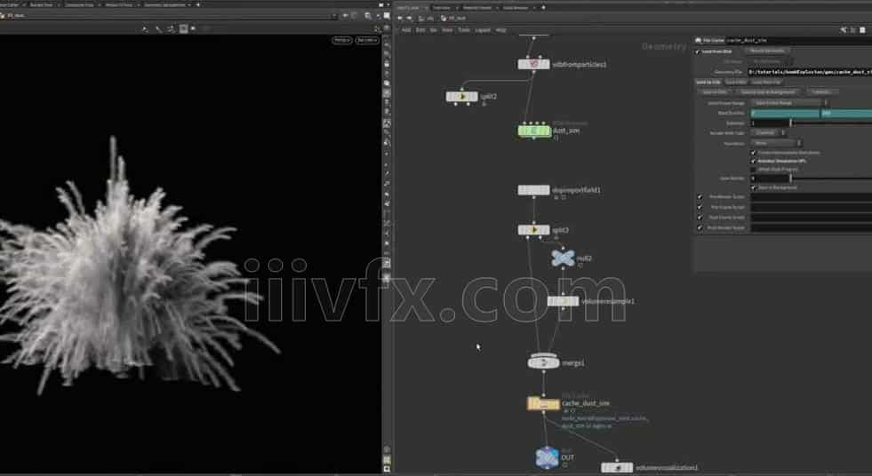Open the Layout menu in network editor
The width and height of the screenshot is (872, 476).
point(483,30)
